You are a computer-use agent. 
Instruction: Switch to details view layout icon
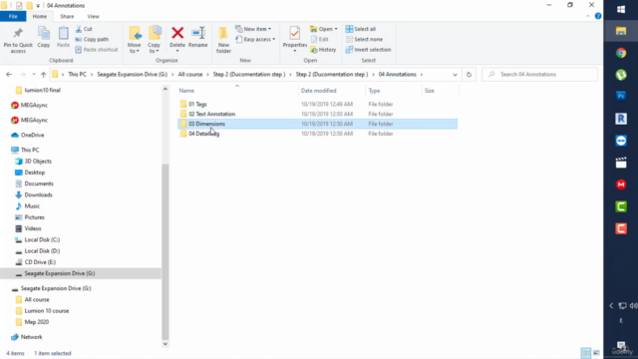click(585, 353)
